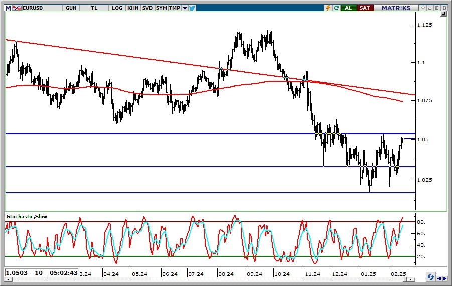
Task: Click the 80. stochastic axis label
Action: coord(421,222)
